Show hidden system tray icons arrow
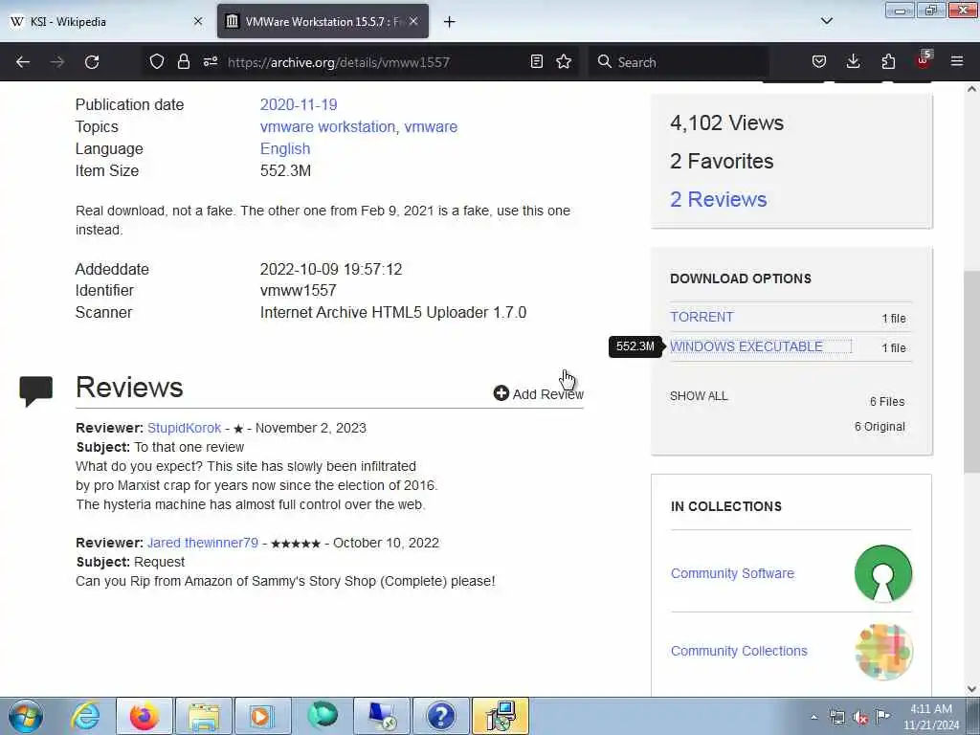Viewport: 980px width, 735px height. tap(813, 718)
